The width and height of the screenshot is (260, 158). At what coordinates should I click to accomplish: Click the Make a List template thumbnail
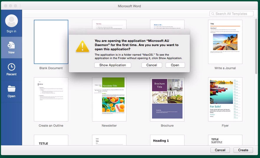[x=167, y=24]
